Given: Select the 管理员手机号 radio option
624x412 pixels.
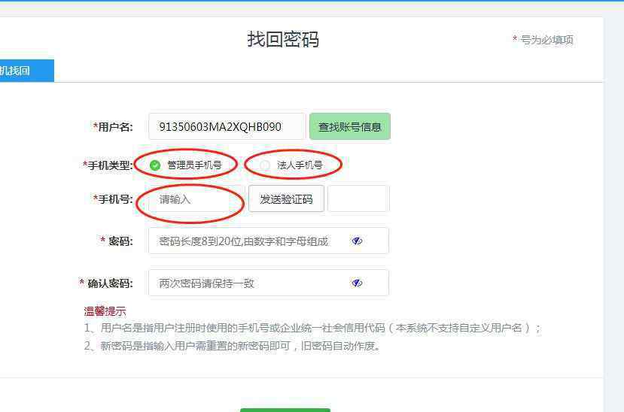Looking at the screenshot, I should coord(155,165).
